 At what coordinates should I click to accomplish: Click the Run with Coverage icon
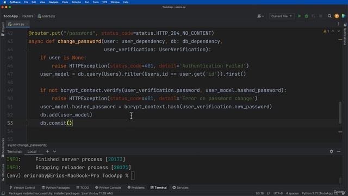[313, 16]
